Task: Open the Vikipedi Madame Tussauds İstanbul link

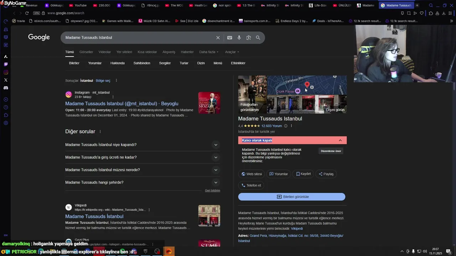Action: click(x=94, y=216)
